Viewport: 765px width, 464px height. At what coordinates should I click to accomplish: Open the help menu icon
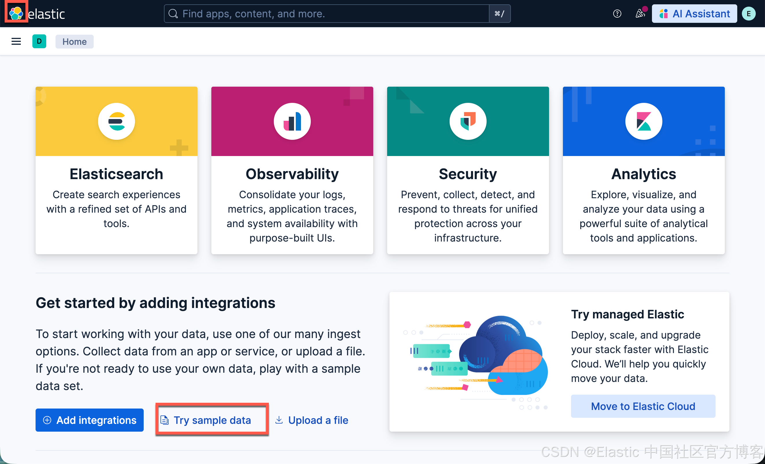point(617,13)
